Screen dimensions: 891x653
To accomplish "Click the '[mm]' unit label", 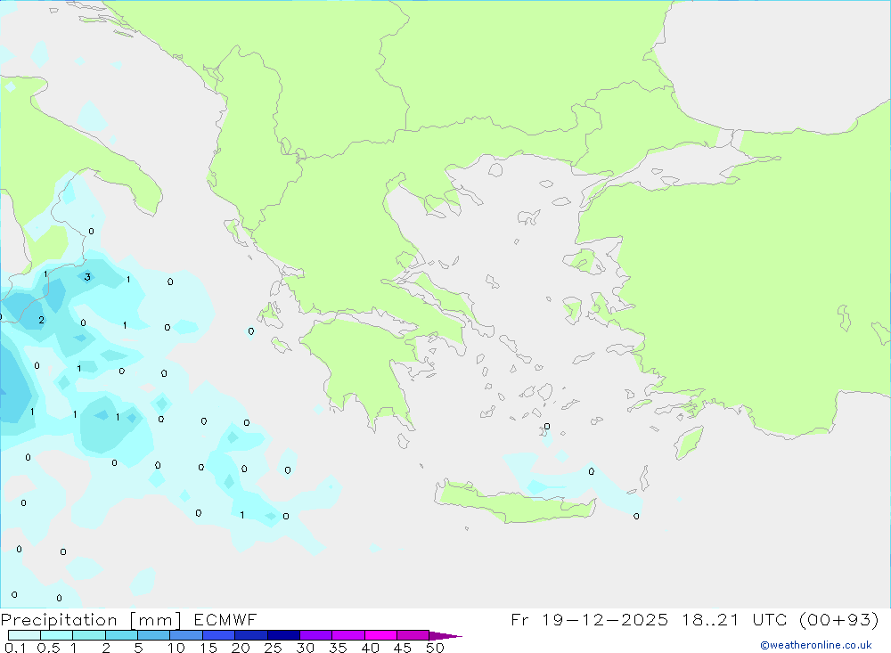I will point(155,620).
